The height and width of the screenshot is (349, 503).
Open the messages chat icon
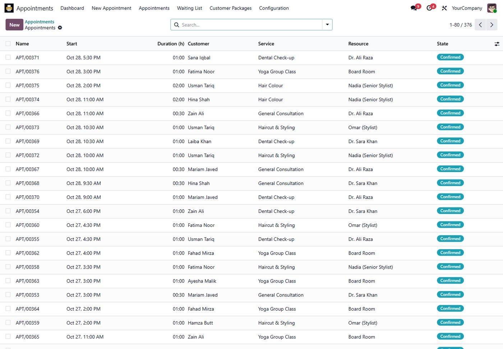414,8
